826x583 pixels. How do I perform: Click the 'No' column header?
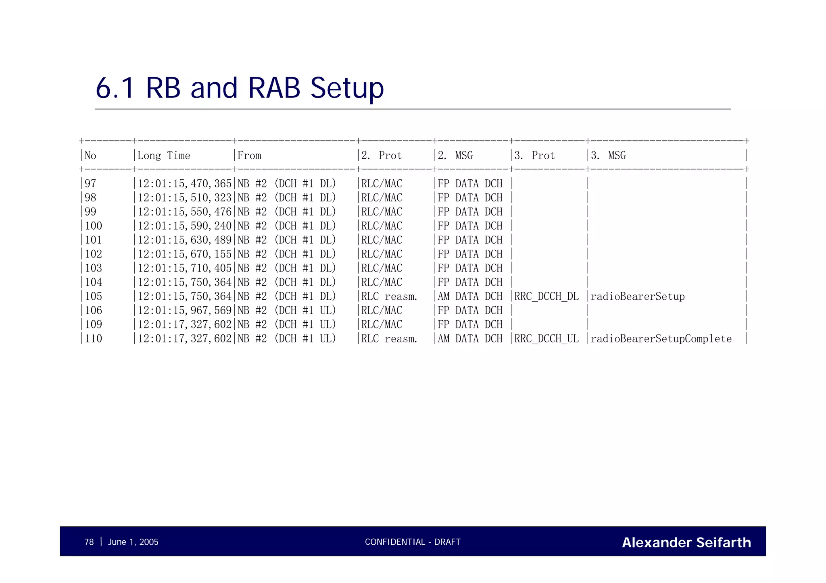(90, 156)
